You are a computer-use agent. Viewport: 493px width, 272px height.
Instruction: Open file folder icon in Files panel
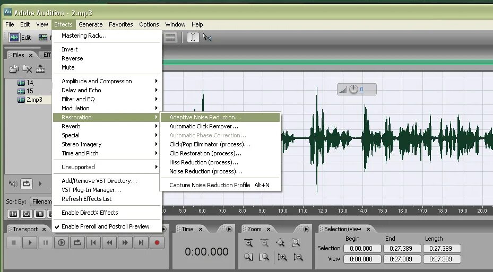click(13, 69)
